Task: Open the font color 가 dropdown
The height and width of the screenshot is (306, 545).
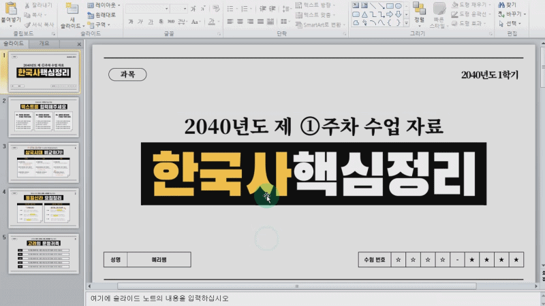Action: pos(213,22)
